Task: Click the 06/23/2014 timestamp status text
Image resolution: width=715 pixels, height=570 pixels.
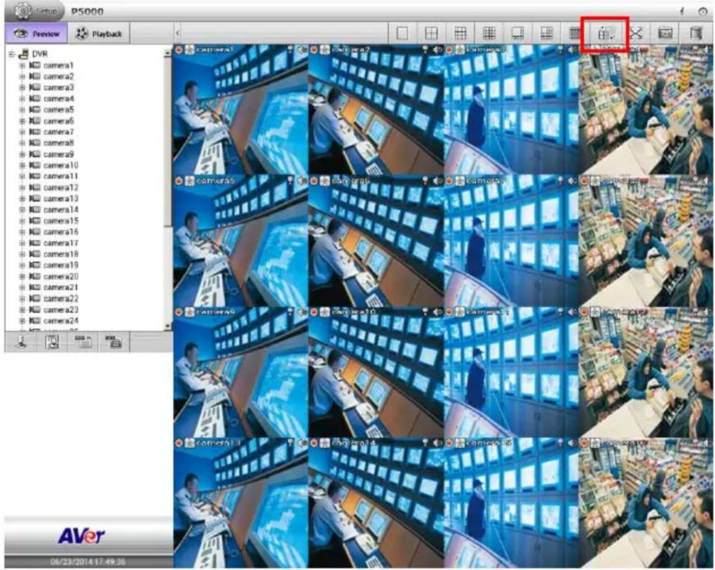Action: pyautogui.click(x=88, y=562)
